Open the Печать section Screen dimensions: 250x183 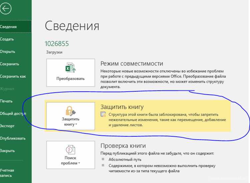coord(16,101)
